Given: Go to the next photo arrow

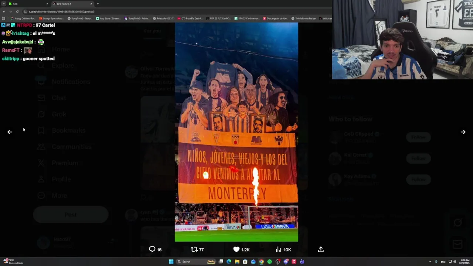Looking at the screenshot, I should [463, 132].
